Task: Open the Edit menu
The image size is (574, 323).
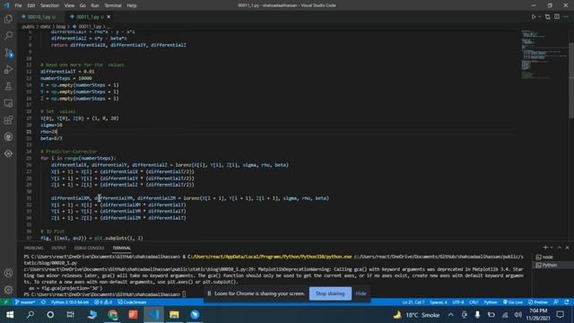Action: click(x=31, y=5)
